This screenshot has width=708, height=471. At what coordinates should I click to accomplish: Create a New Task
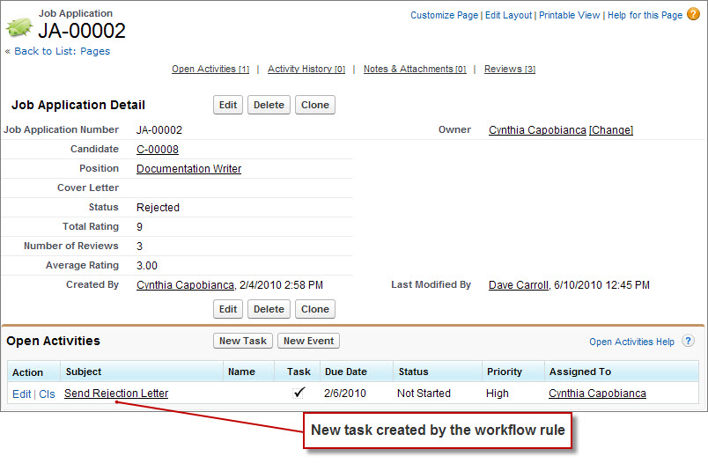pyautogui.click(x=243, y=341)
